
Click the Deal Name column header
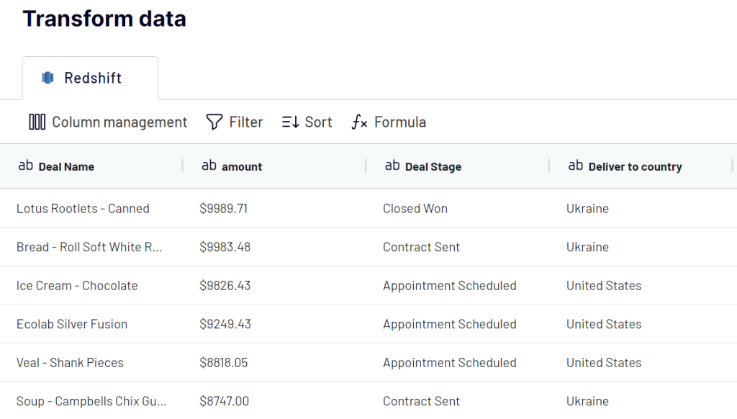click(x=68, y=166)
